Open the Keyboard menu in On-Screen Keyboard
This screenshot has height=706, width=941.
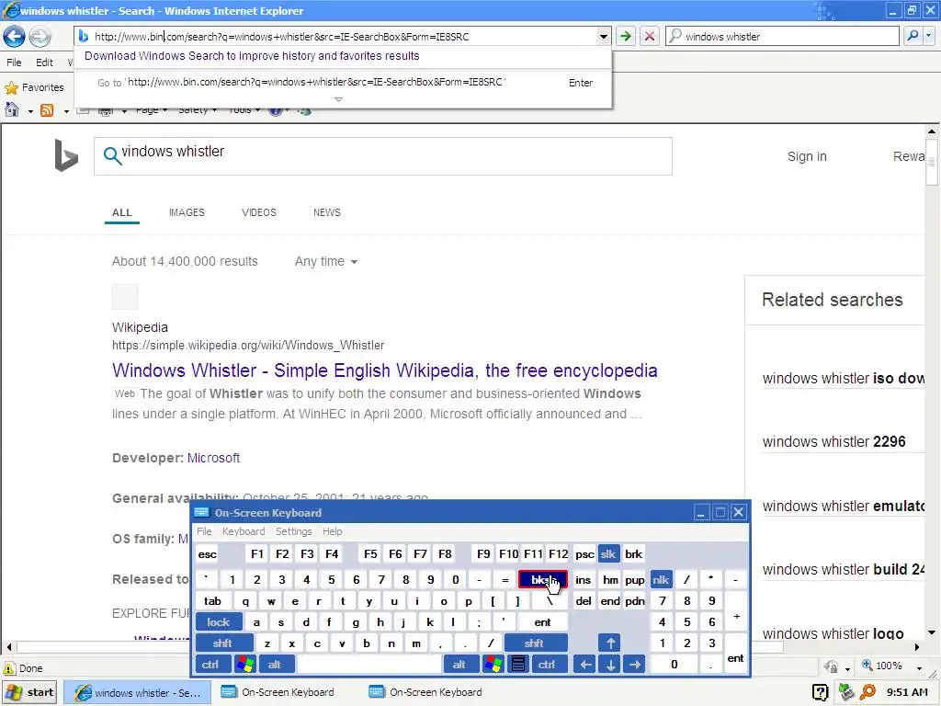pyautogui.click(x=243, y=531)
